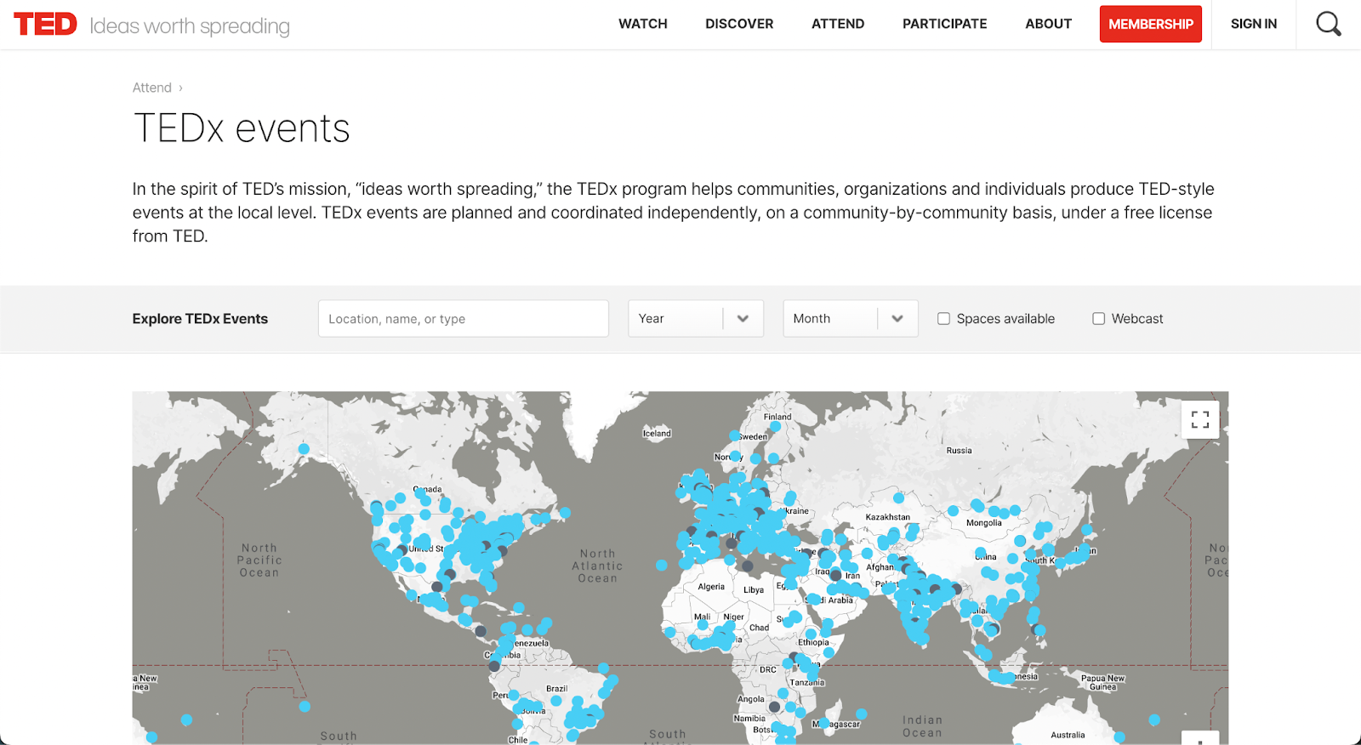The height and width of the screenshot is (745, 1361).
Task: Go to the Attend breadcrumb
Action: (152, 88)
